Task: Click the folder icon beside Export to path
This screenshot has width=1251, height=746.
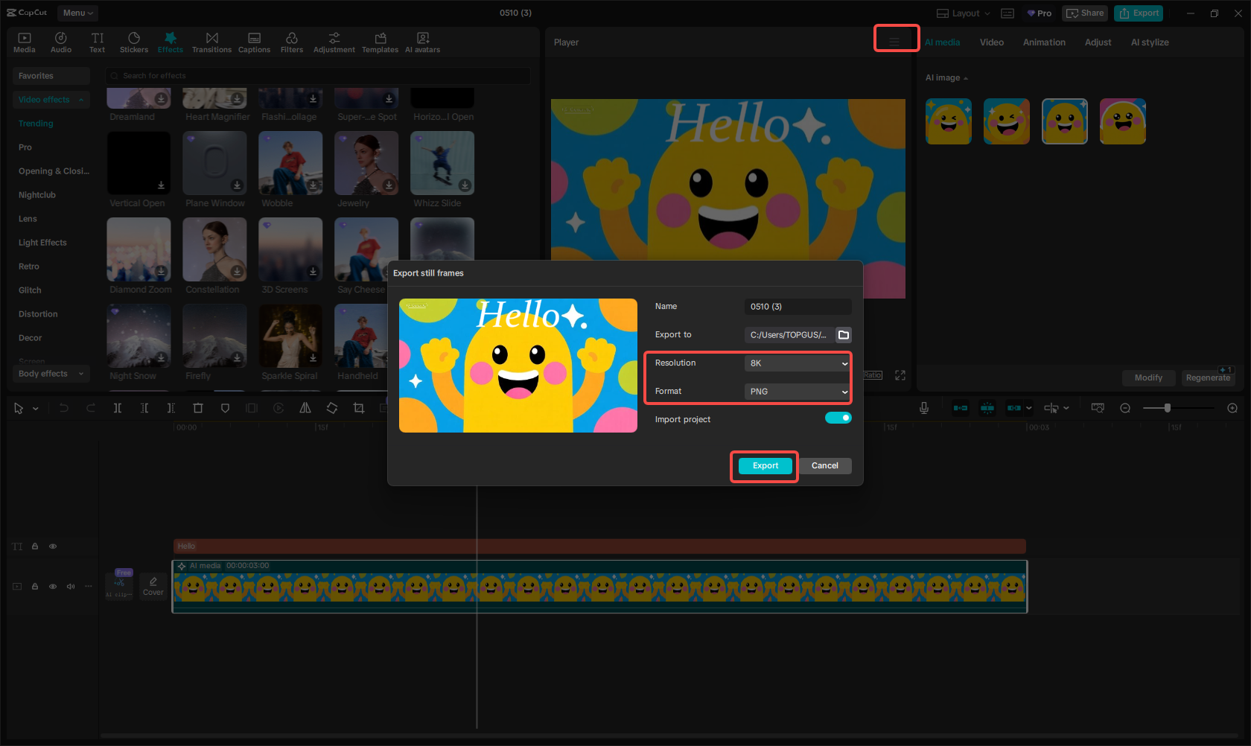Action: click(844, 335)
